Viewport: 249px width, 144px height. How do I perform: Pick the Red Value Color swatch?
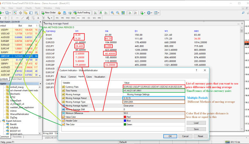pyautogui.click(x=125, y=117)
